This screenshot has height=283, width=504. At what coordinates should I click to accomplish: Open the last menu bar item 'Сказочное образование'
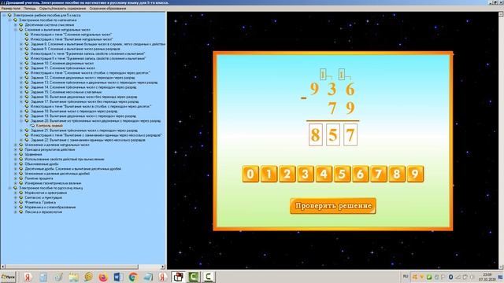click(108, 9)
